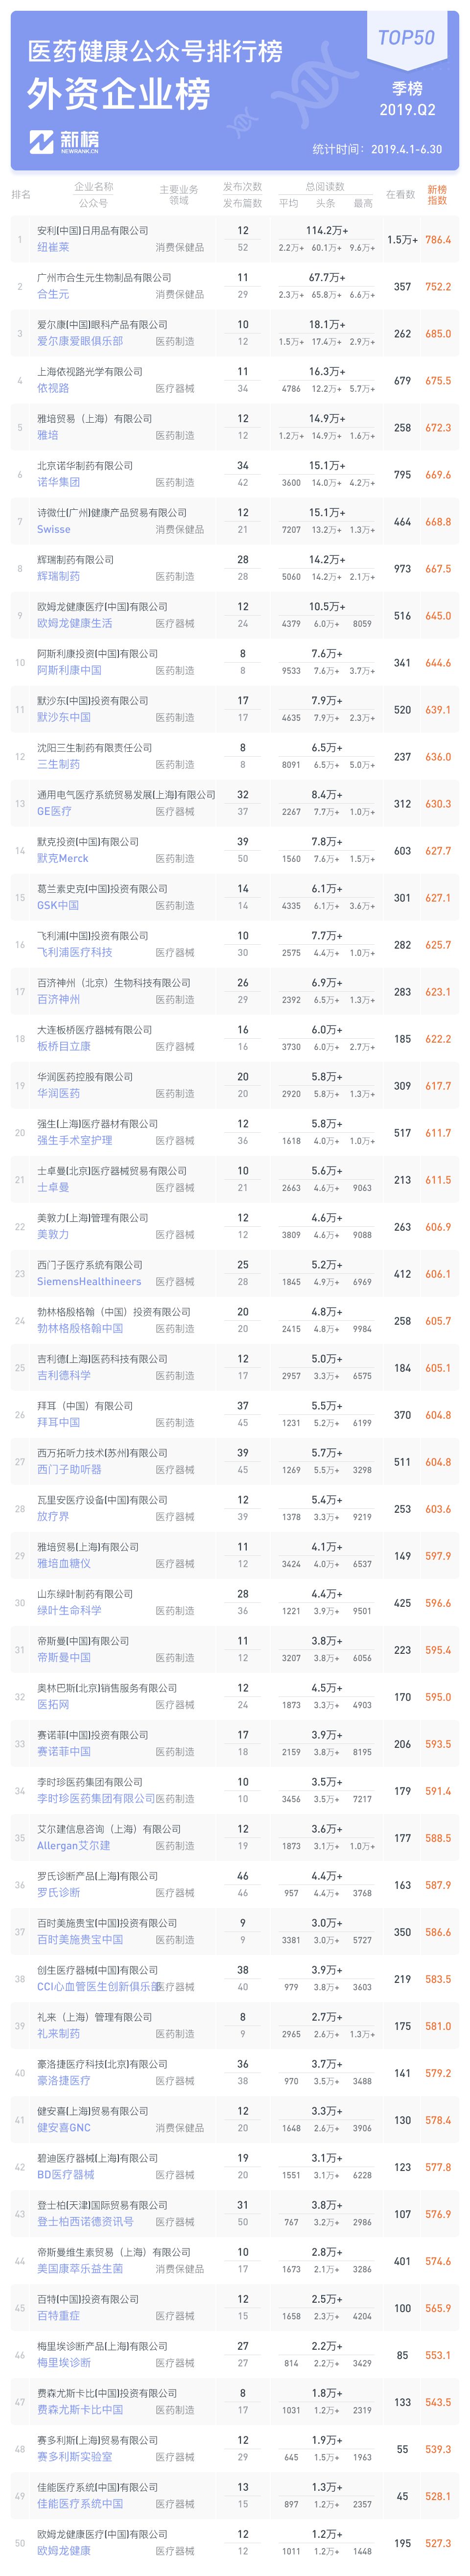This screenshot has height=2576, width=470.
Task: Open the GSK中国 account link
Action: coord(58,905)
